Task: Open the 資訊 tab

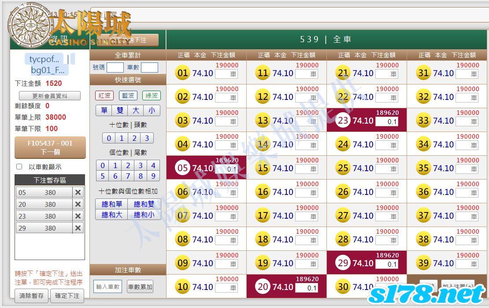Action: [59, 39]
